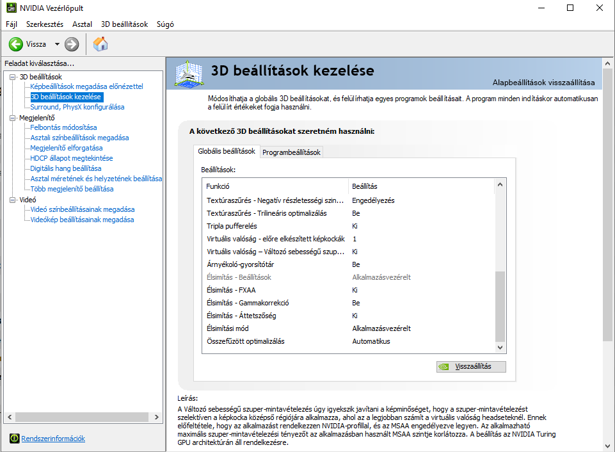Click the settings list scroll-down arrow
615x452 pixels.
click(500, 347)
